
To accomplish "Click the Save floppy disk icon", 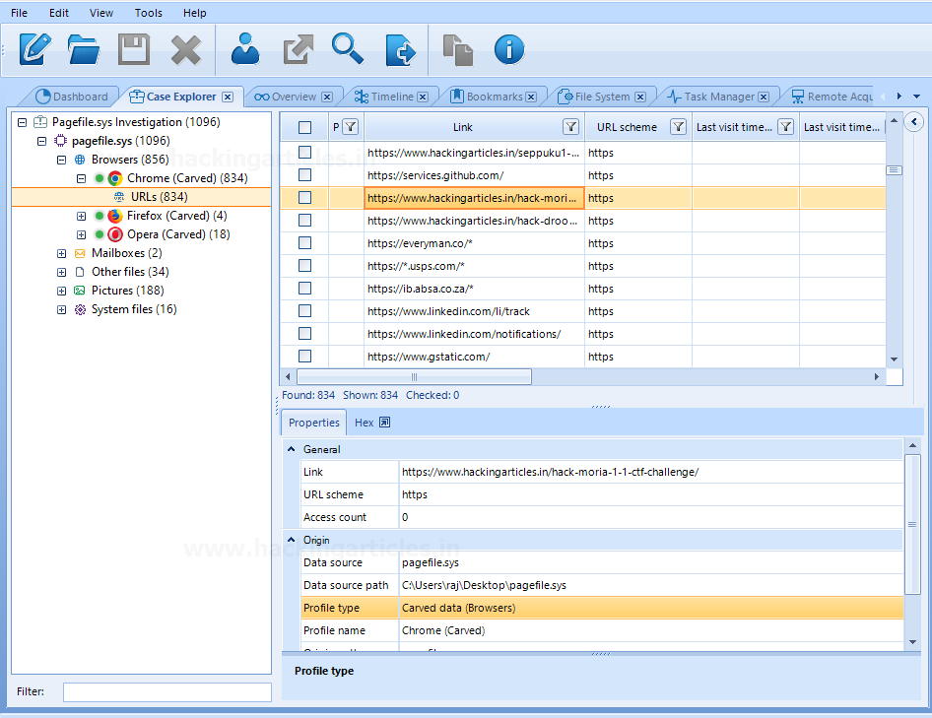I will (x=134, y=49).
